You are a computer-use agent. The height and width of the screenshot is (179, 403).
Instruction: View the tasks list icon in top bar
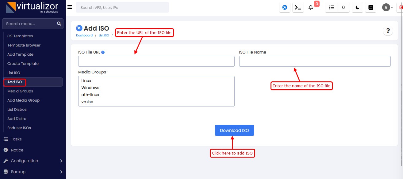331,7
